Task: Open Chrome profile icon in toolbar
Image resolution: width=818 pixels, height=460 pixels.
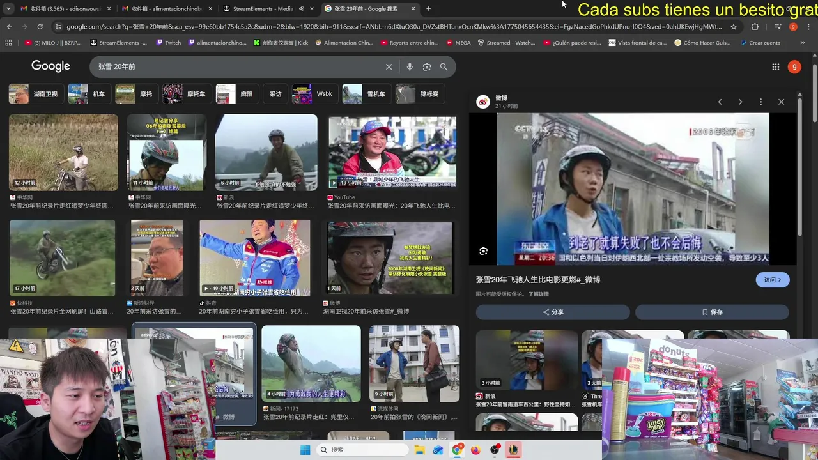Action: pos(793,27)
